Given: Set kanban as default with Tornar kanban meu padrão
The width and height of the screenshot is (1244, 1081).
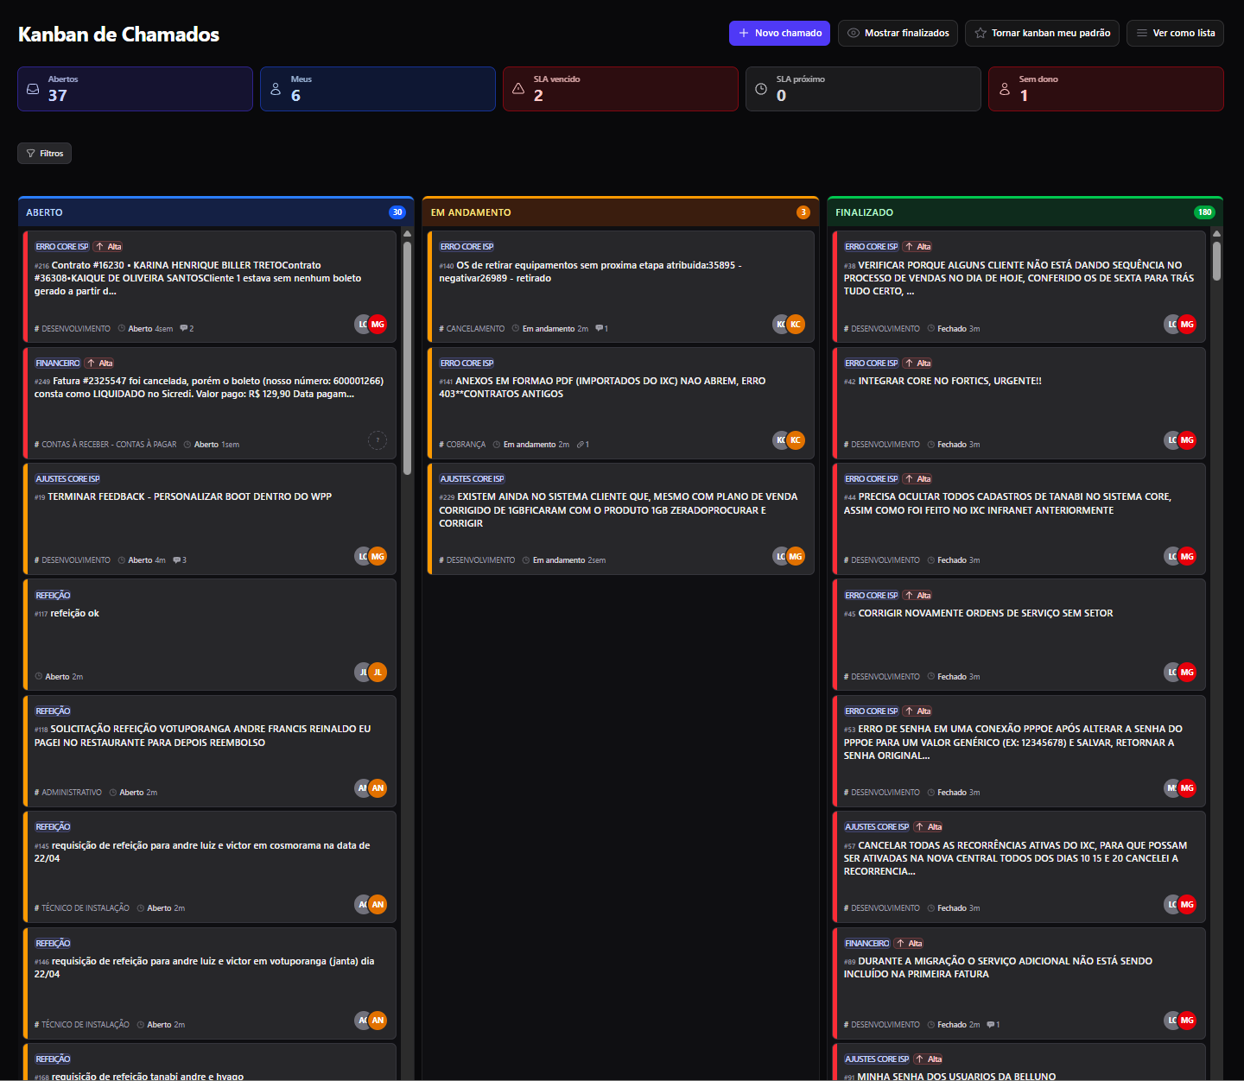Looking at the screenshot, I should click(x=1042, y=33).
